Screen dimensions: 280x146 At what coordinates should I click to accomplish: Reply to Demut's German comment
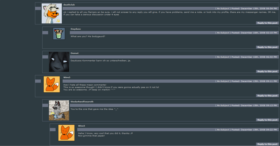[x=267, y=71]
